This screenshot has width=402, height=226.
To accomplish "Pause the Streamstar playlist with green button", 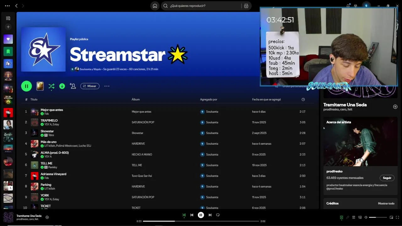I will point(26,86).
